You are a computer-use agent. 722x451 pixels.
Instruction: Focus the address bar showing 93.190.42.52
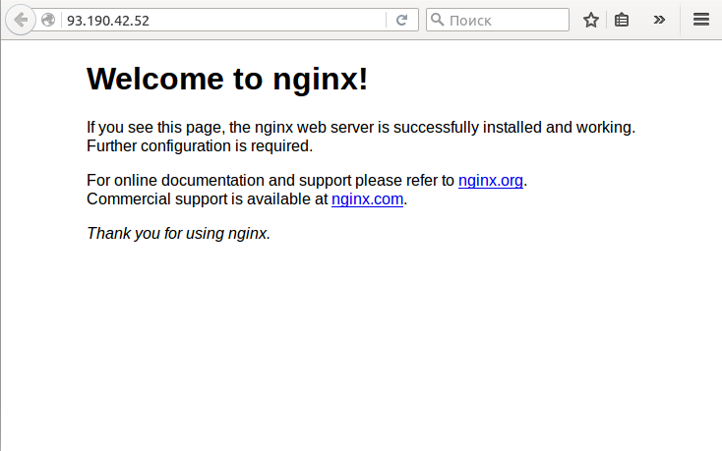click(223, 21)
